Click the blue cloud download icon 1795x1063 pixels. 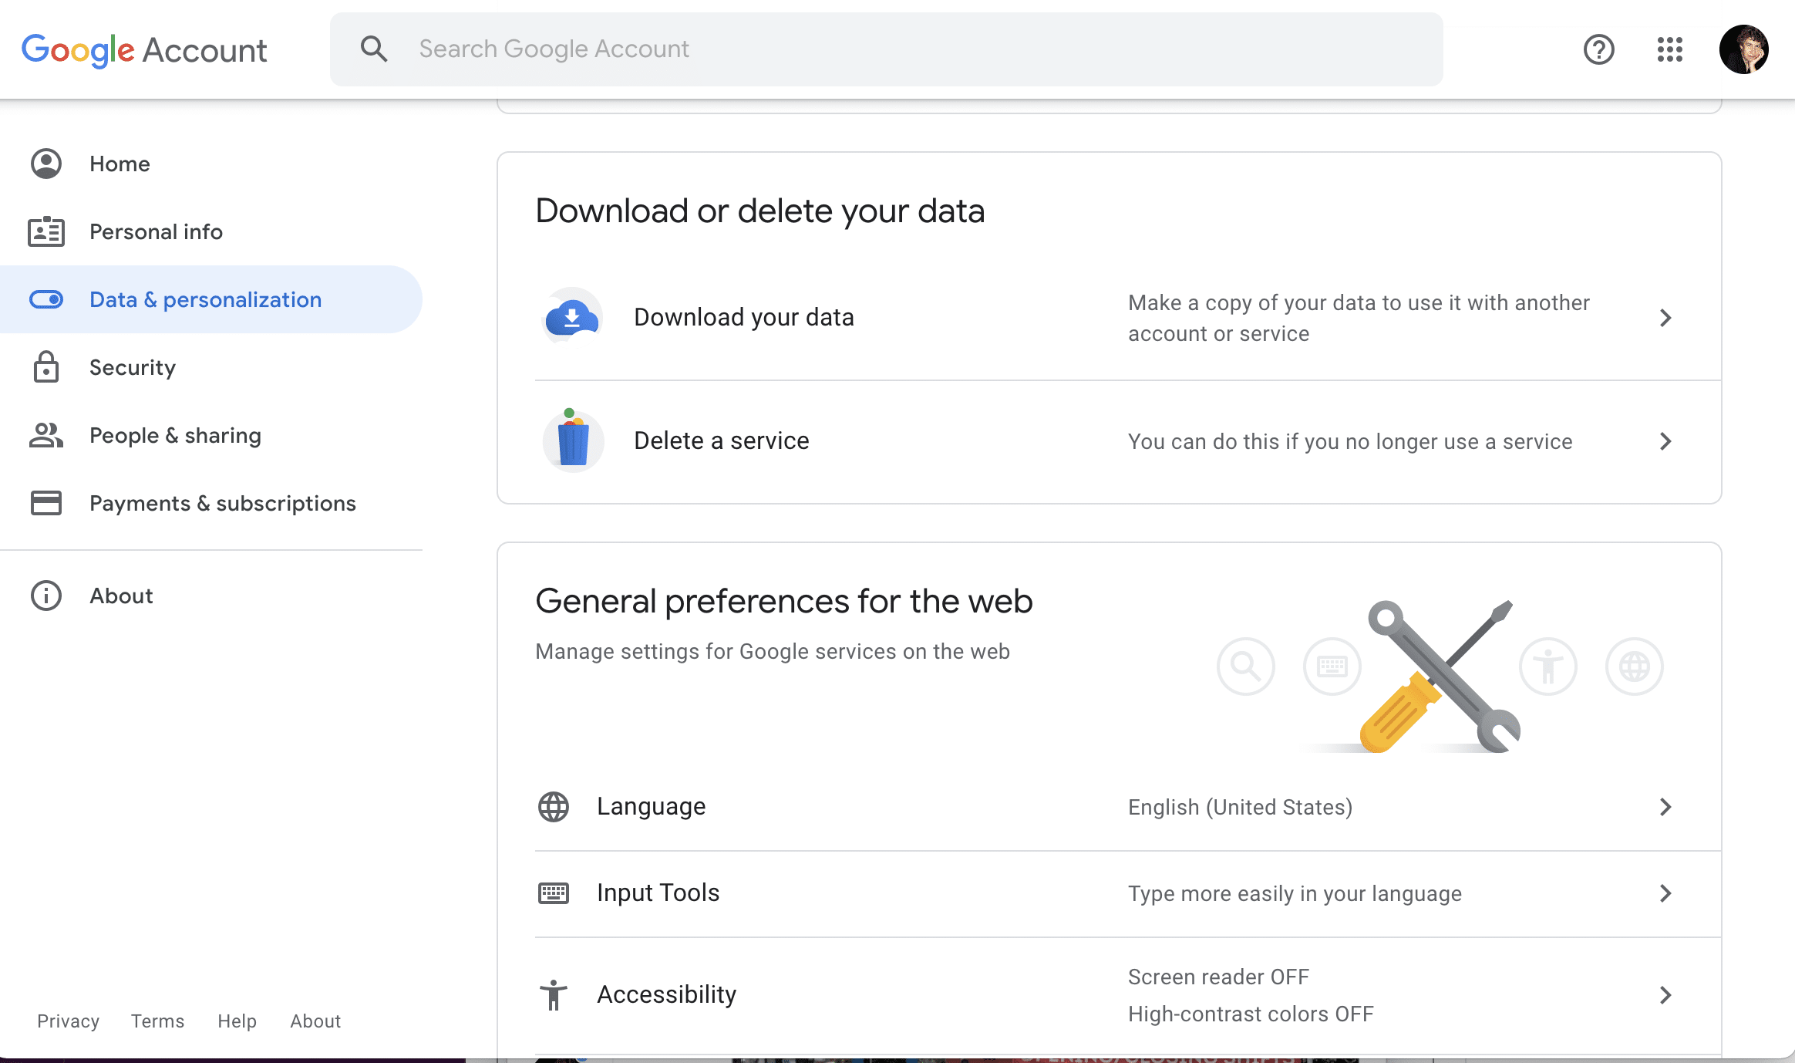pyautogui.click(x=572, y=317)
